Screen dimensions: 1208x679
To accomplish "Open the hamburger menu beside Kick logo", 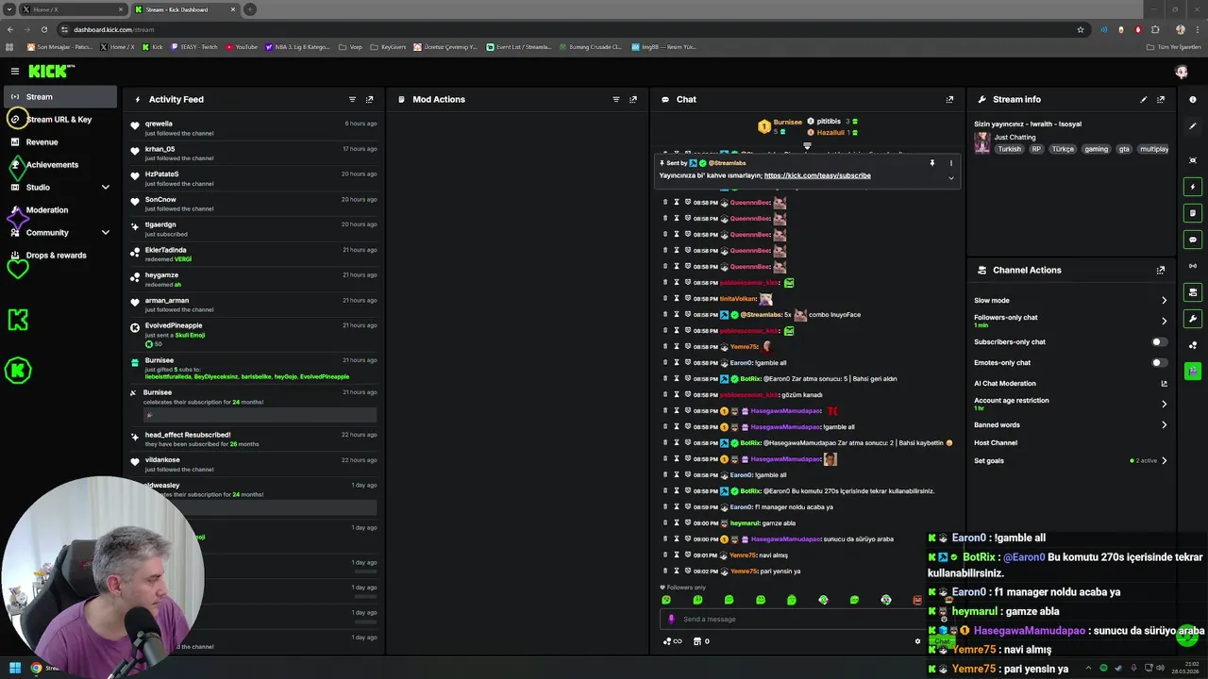I will (x=15, y=71).
